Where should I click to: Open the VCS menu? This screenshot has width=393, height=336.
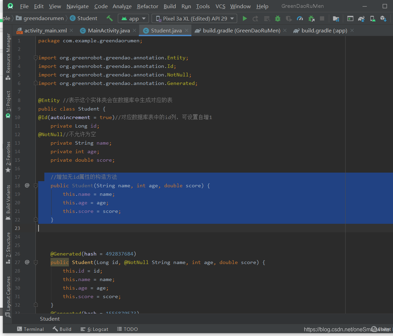pyautogui.click(x=220, y=6)
